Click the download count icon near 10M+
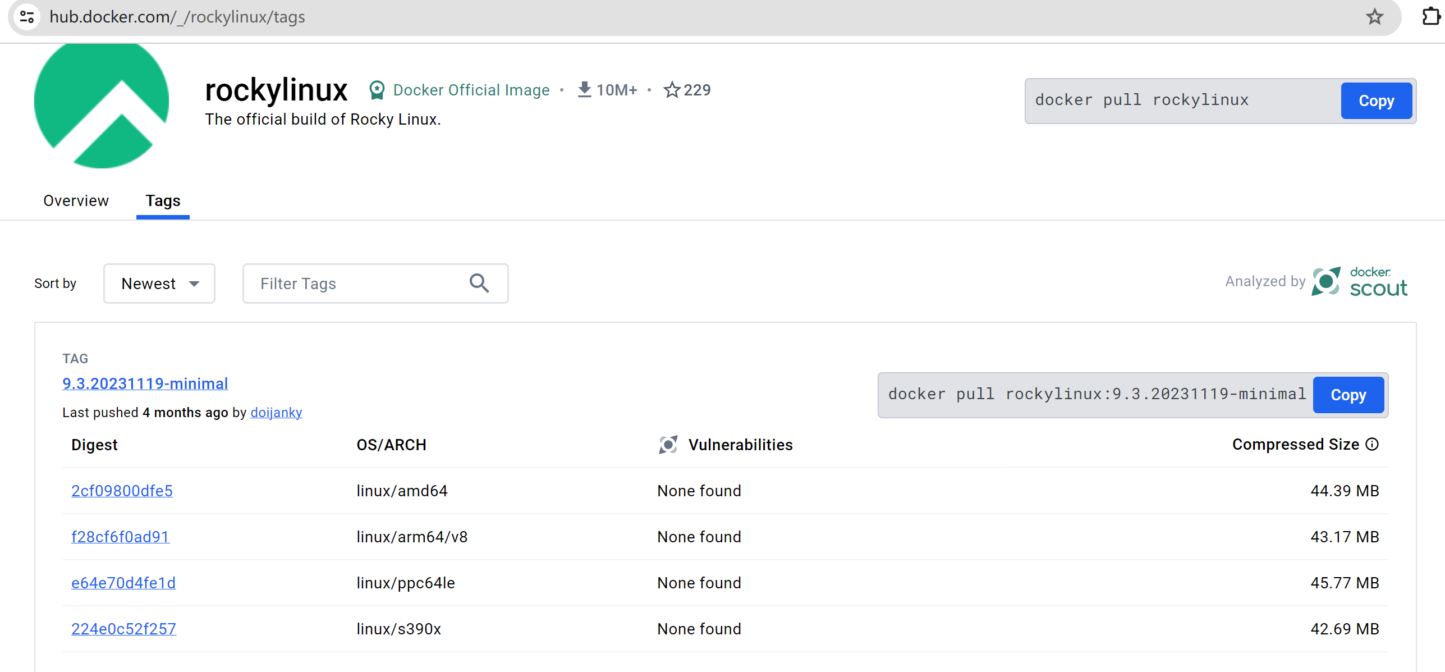 click(x=584, y=89)
